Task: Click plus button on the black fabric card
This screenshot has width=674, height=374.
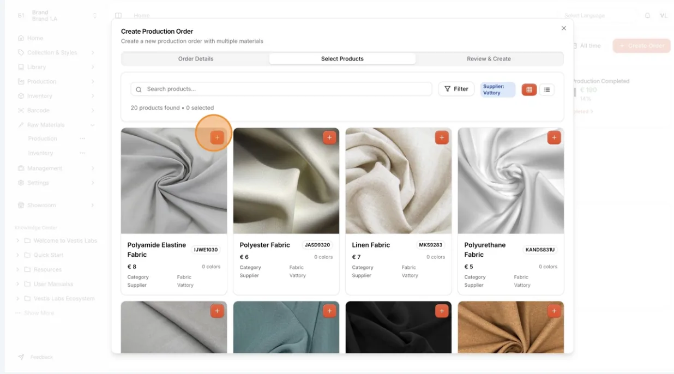Action: click(x=442, y=311)
